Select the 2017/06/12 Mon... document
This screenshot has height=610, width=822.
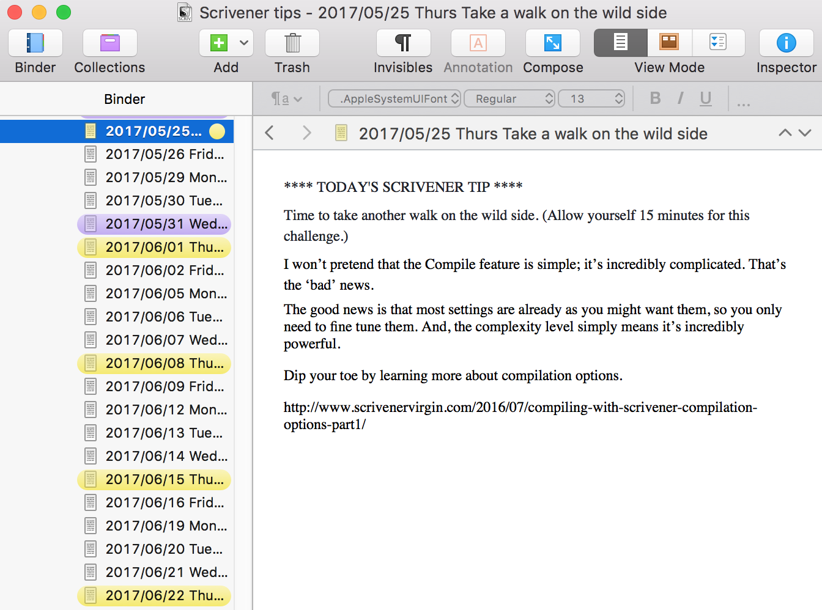(x=154, y=410)
